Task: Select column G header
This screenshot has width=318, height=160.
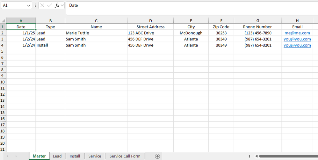Action: pos(258,20)
